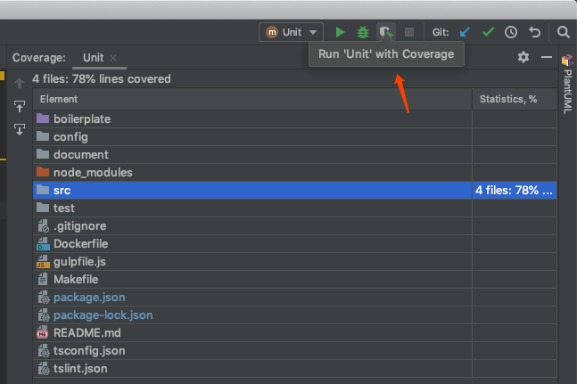The height and width of the screenshot is (384, 577).
Task: Click Git update project blue arrow
Action: pos(465,32)
